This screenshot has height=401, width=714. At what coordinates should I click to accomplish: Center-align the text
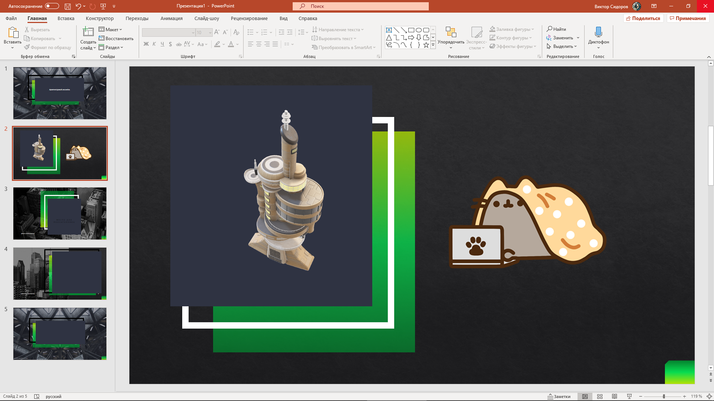(259, 44)
